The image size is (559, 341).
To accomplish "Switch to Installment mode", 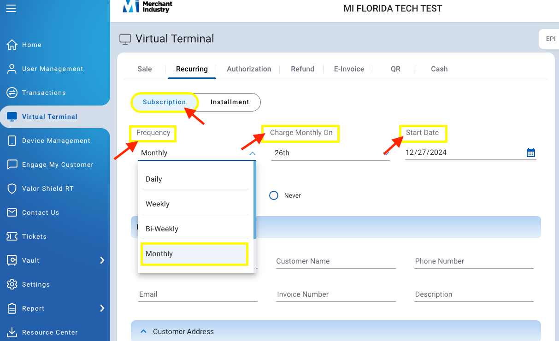I will click(x=229, y=102).
